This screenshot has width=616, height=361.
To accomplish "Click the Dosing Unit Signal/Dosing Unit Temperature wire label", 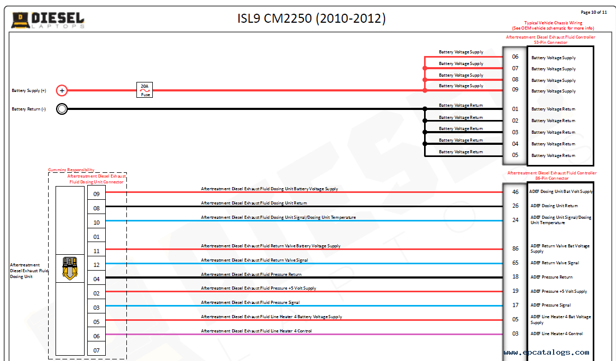I will point(278,217).
